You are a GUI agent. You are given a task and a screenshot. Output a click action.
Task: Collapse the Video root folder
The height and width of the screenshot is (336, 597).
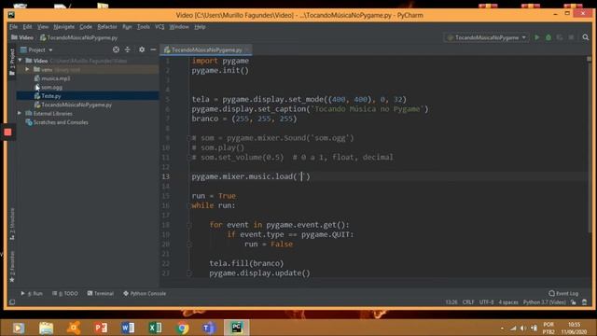pos(20,61)
